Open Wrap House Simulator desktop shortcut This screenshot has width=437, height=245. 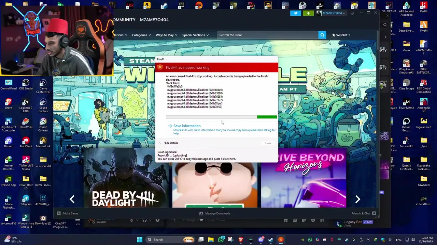tap(406, 67)
